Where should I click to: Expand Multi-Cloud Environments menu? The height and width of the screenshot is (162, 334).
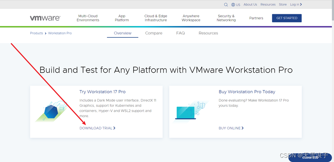pyautogui.click(x=88, y=18)
